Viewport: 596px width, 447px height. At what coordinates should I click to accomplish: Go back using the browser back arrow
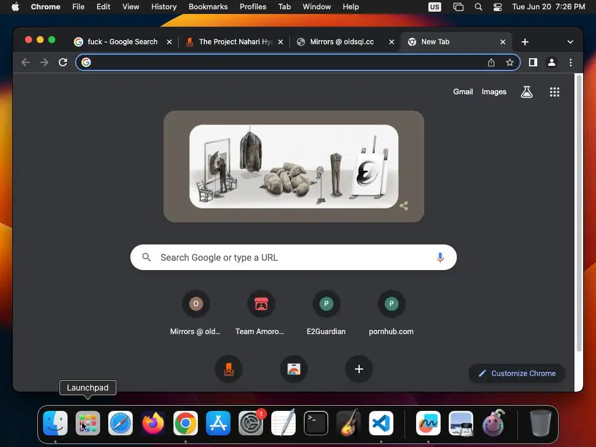tap(26, 62)
